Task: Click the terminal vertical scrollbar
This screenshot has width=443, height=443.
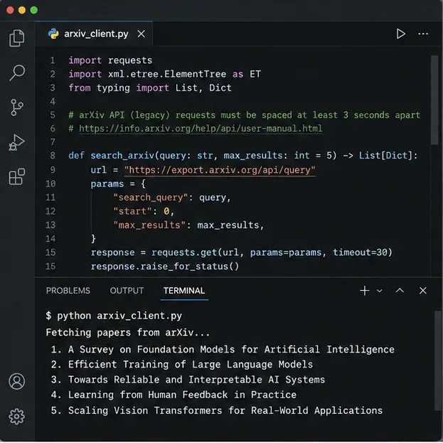Action: (x=438, y=361)
